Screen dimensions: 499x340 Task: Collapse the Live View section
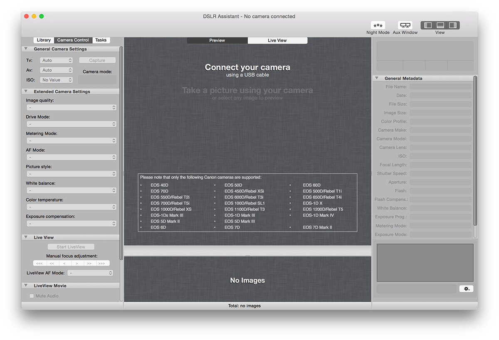tap(26, 237)
